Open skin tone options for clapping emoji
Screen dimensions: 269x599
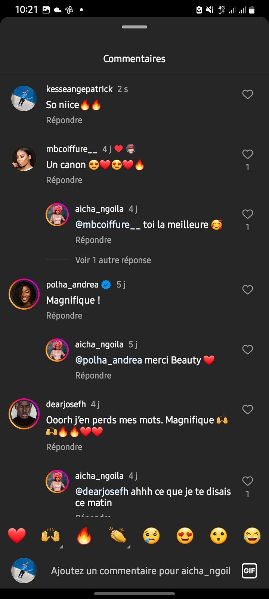pyautogui.click(x=129, y=547)
